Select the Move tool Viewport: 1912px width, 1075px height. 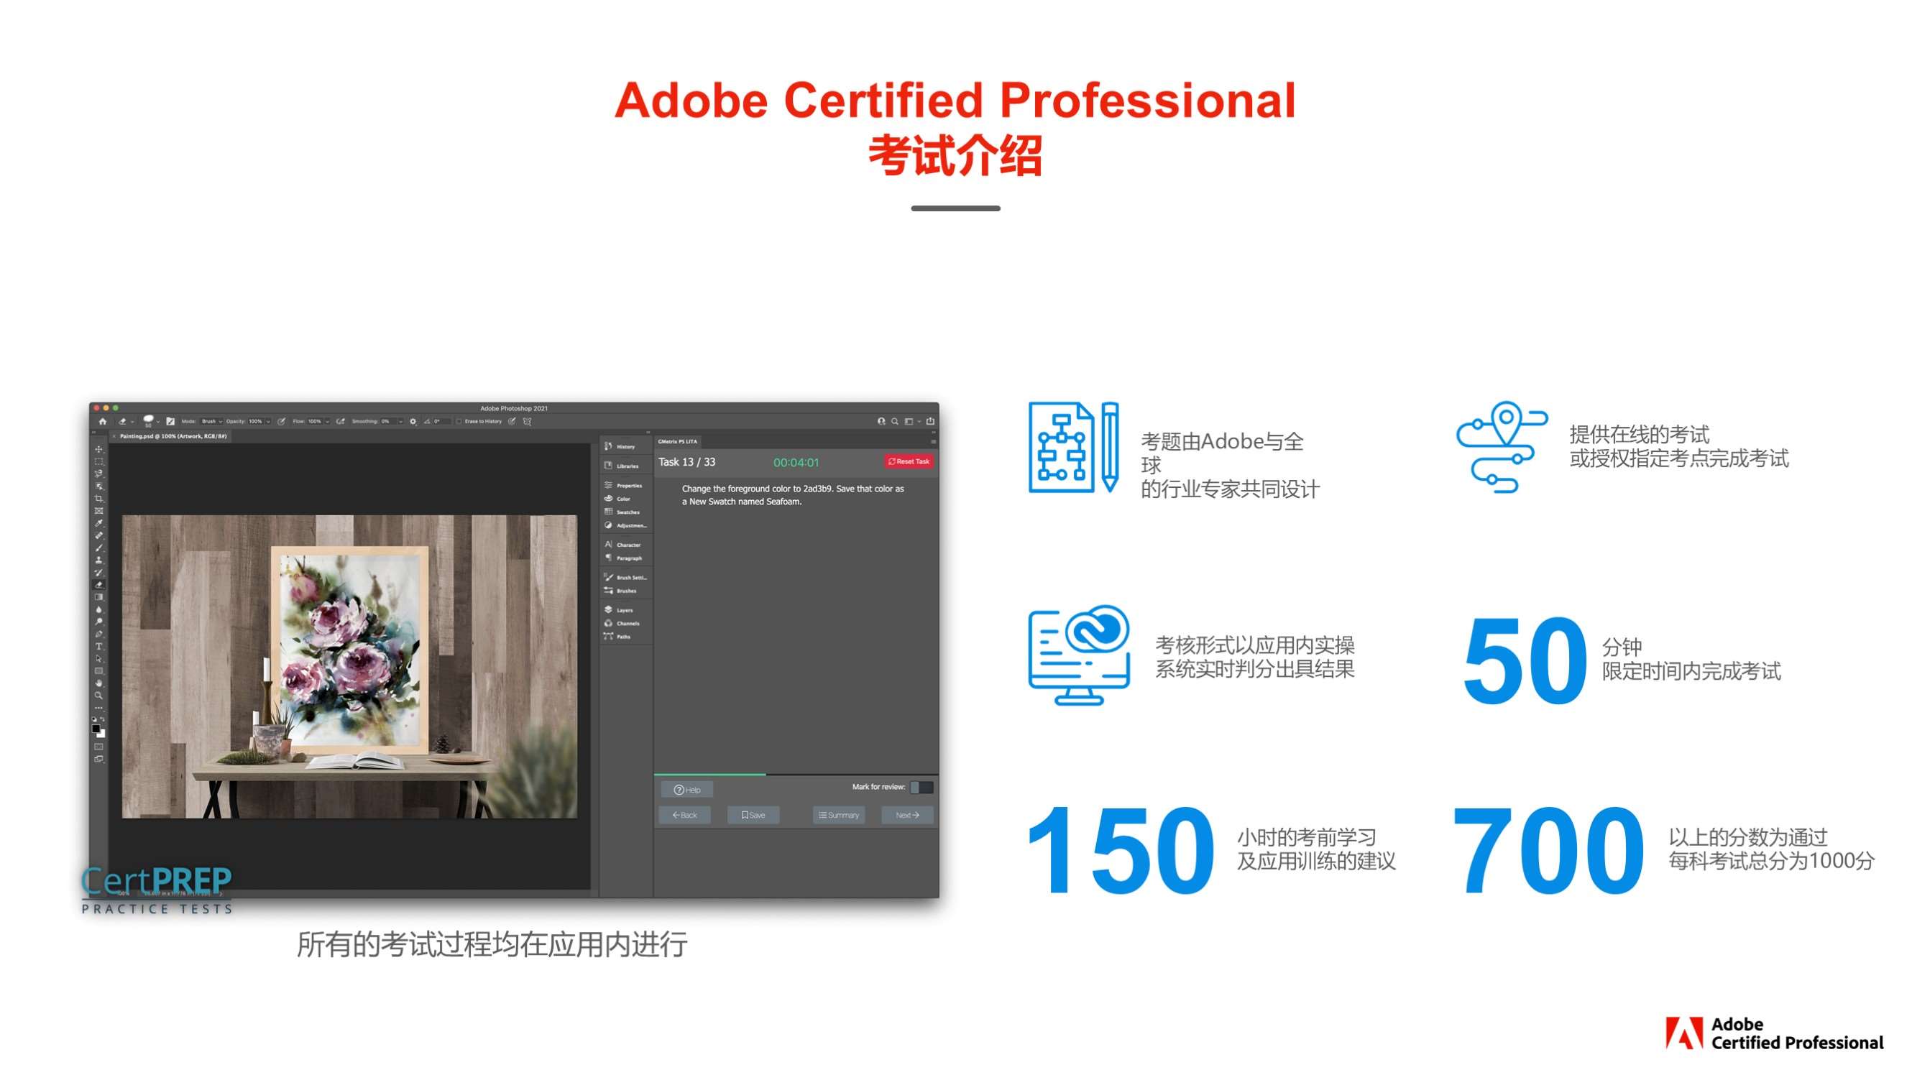point(98,450)
